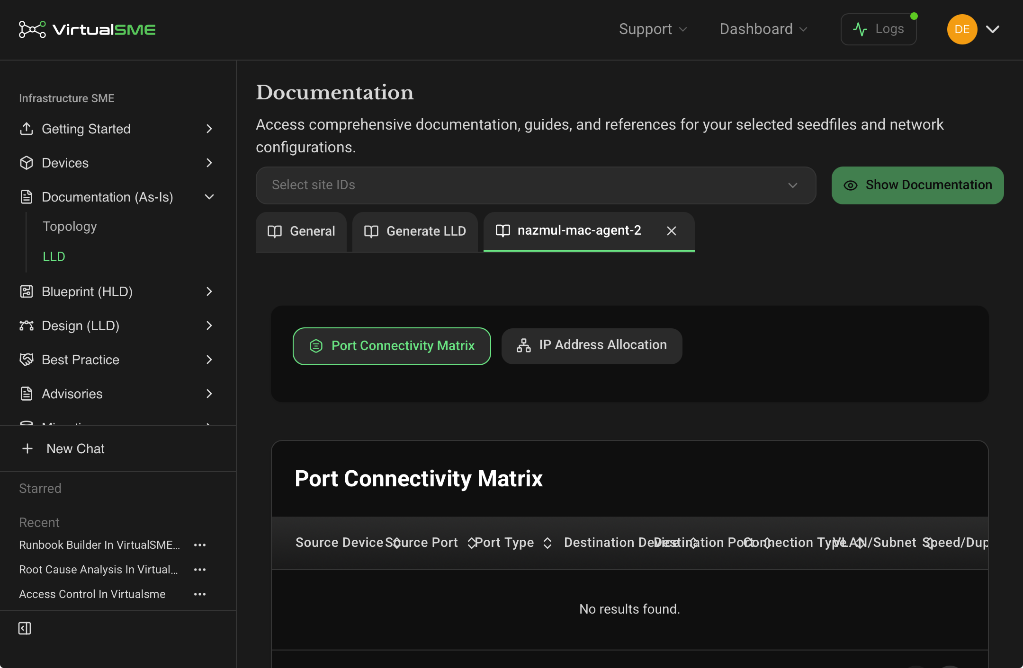Image resolution: width=1023 pixels, height=668 pixels.
Task: Open the Dashboard menu
Action: [x=763, y=29]
